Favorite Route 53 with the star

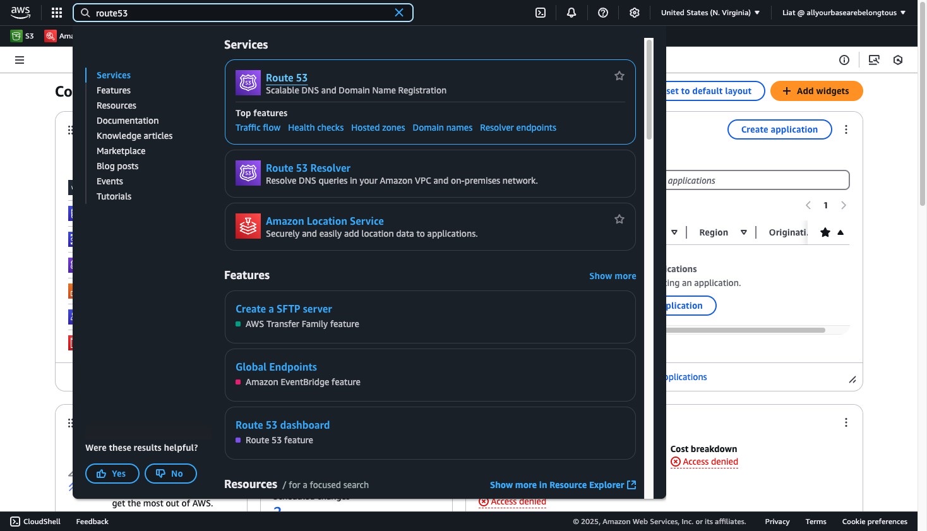click(619, 76)
